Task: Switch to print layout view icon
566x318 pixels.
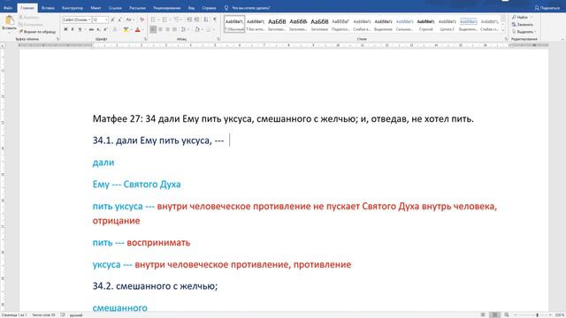Action: tap(495, 314)
